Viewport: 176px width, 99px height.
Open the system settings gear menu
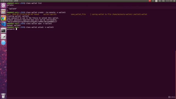[174, 1]
